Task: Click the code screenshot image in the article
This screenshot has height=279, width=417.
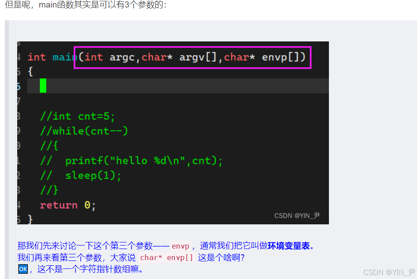Action: coord(173,133)
